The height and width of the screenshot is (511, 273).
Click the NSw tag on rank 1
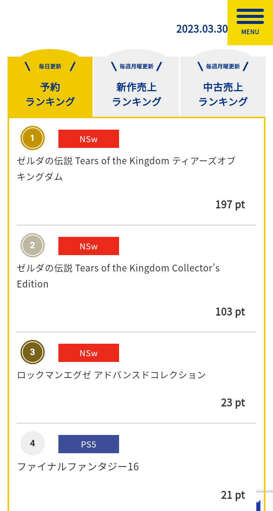(89, 139)
